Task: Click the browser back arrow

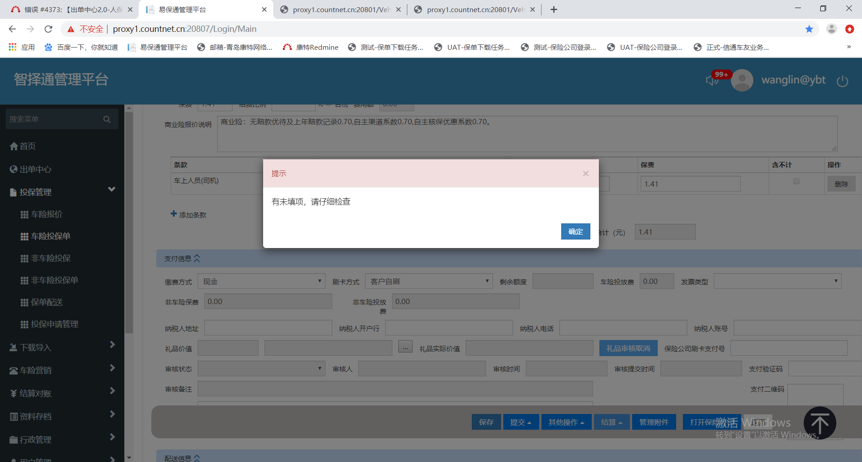Action: 12,29
